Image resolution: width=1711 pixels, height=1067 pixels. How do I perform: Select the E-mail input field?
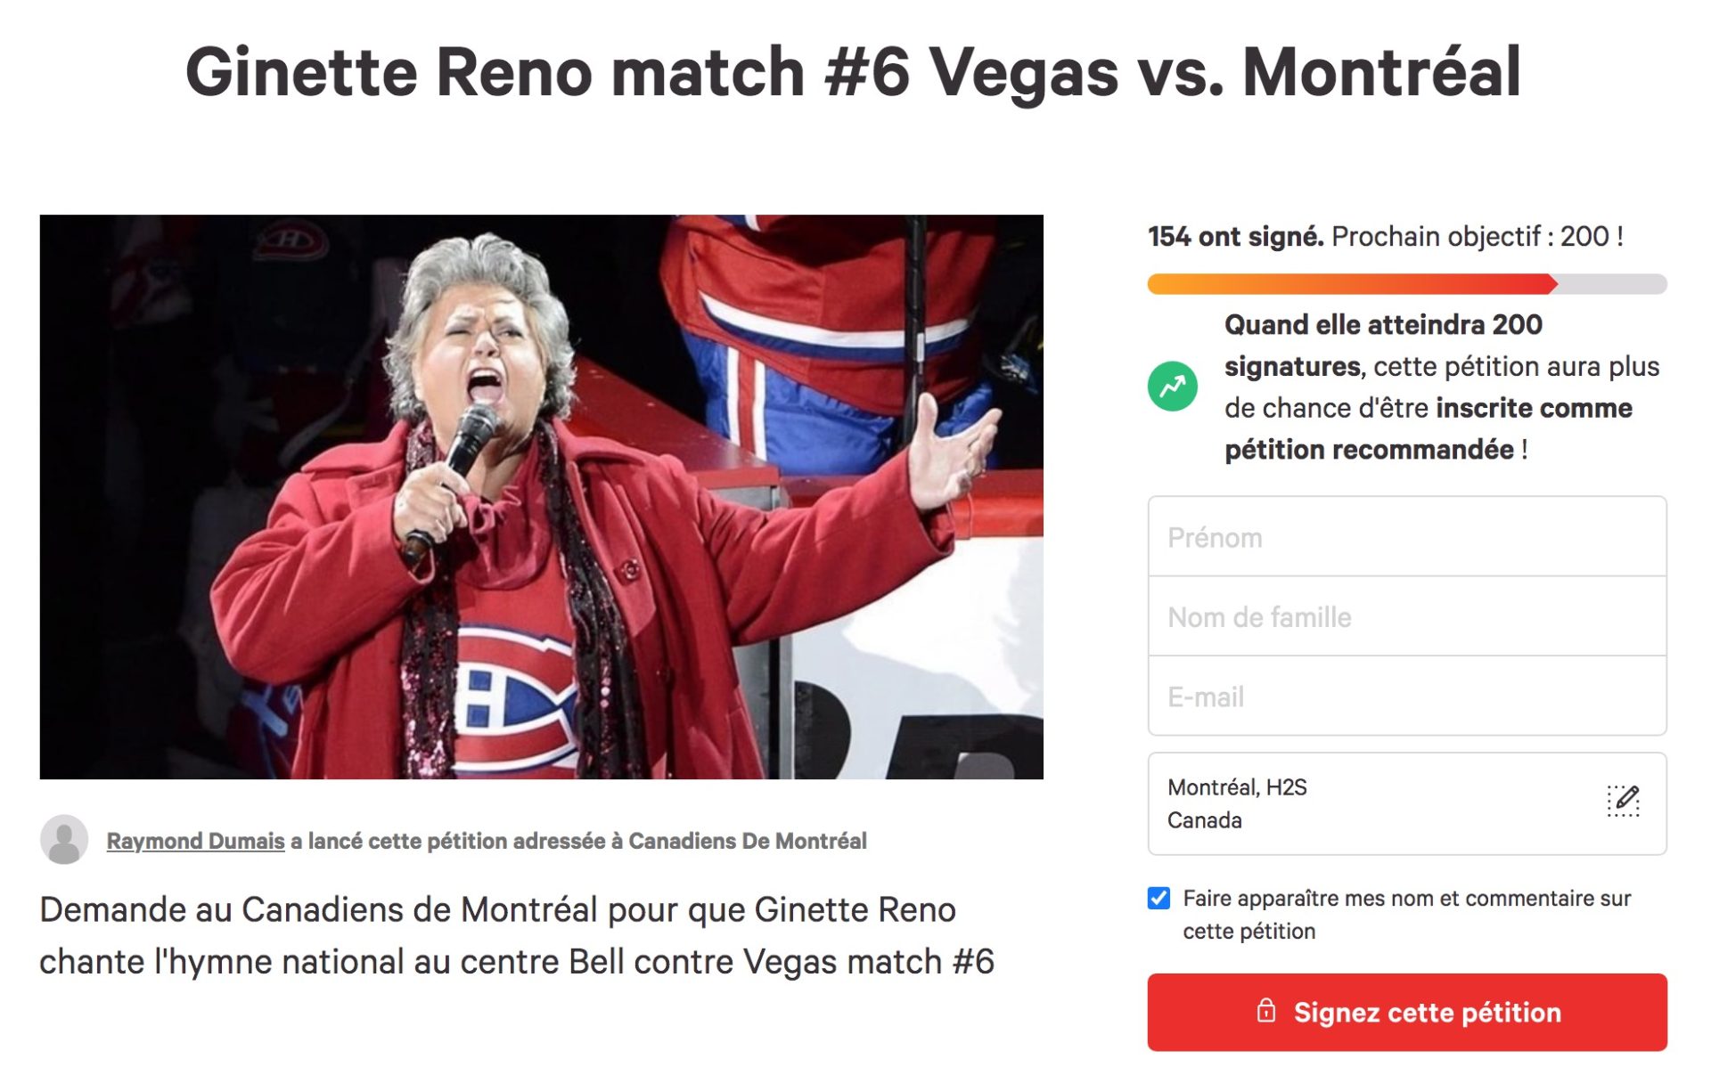click(1406, 696)
